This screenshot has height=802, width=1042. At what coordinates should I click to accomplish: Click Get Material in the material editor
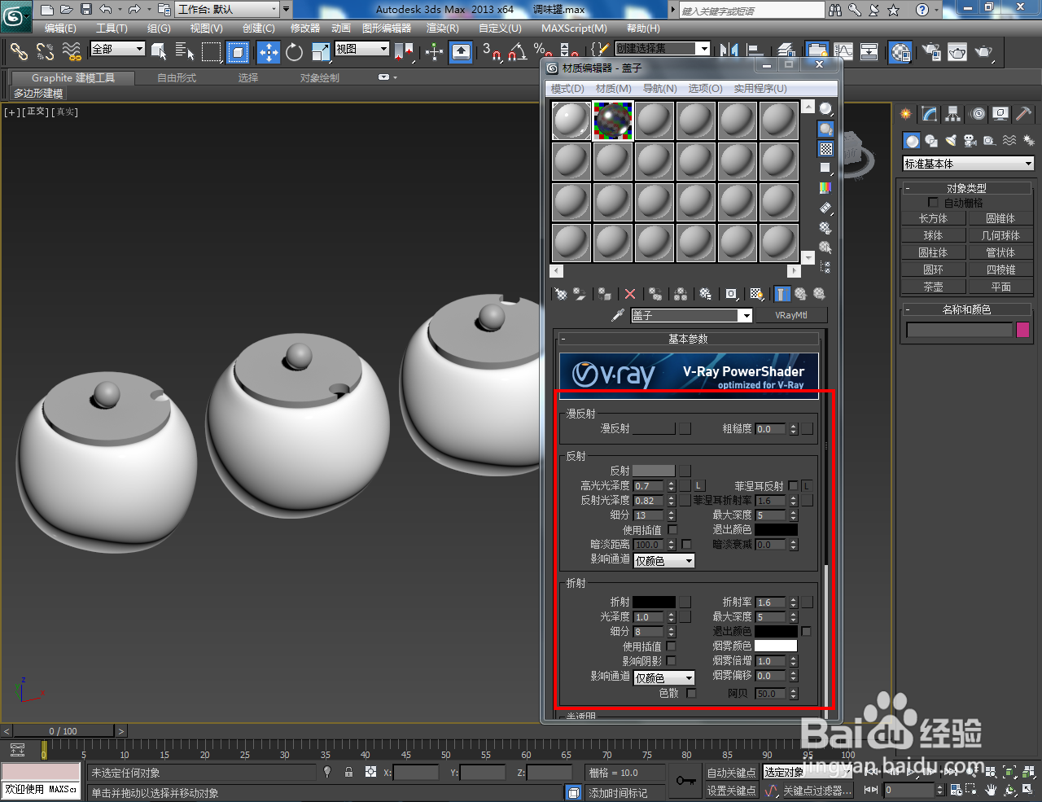[560, 294]
